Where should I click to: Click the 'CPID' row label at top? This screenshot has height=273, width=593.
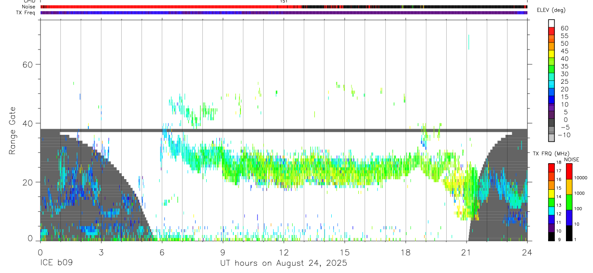[29, 1]
